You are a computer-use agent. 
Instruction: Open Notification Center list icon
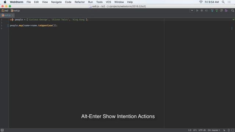click(229, 2)
